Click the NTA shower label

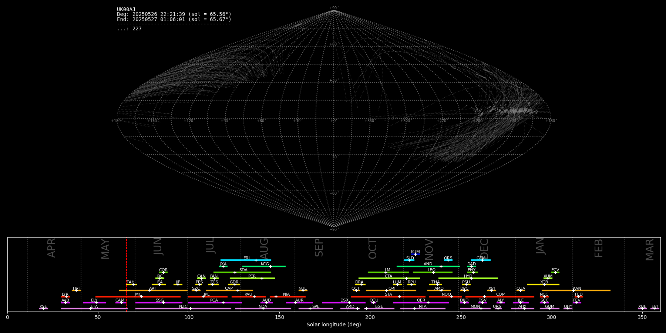(423, 307)
